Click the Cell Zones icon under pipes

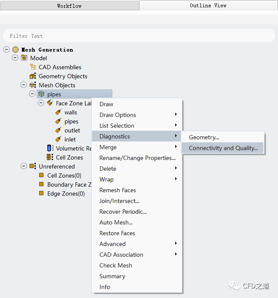[50, 157]
